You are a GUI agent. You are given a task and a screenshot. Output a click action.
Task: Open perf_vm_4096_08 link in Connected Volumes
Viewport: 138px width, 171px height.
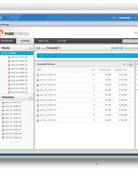pyautogui.click(x=48, y=115)
